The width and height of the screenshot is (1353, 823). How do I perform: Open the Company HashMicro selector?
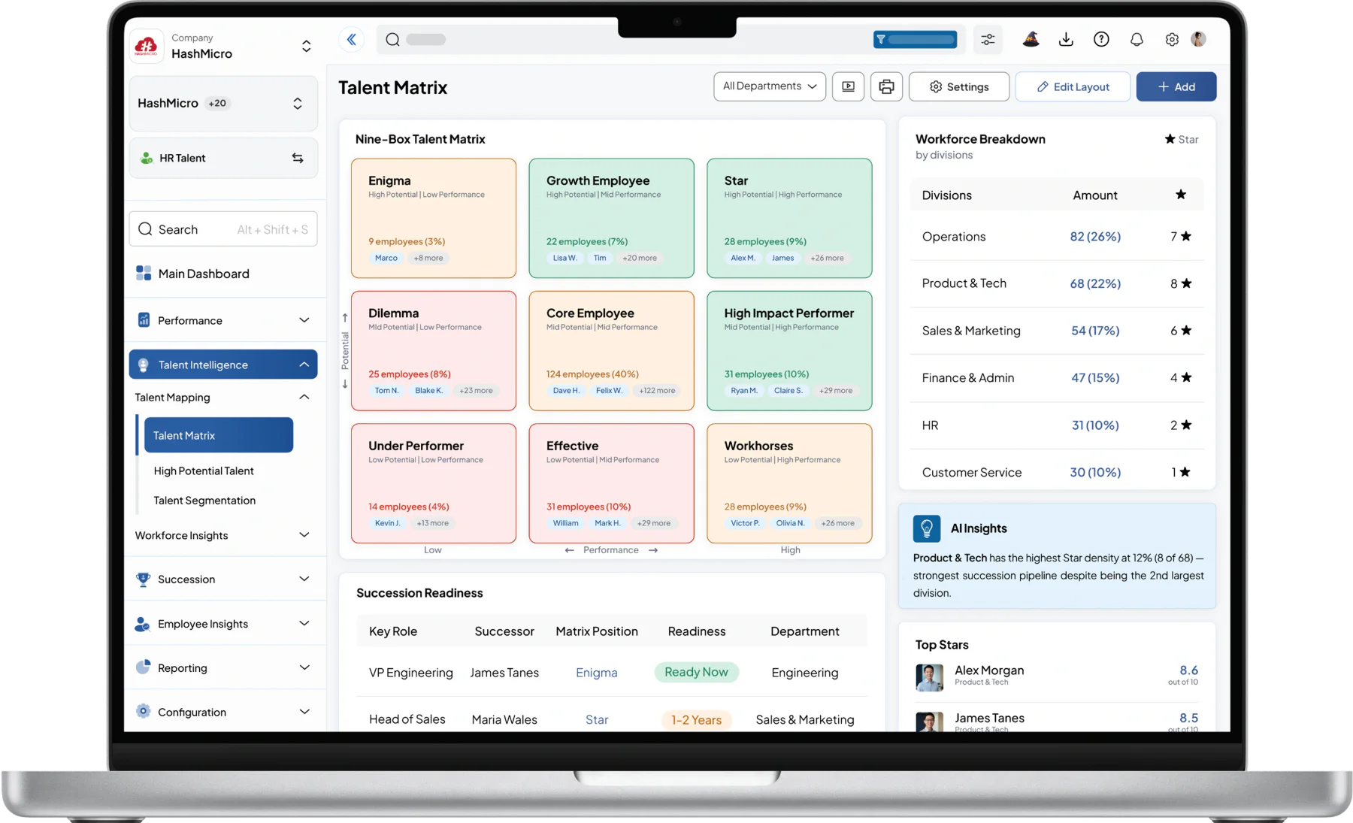point(223,47)
